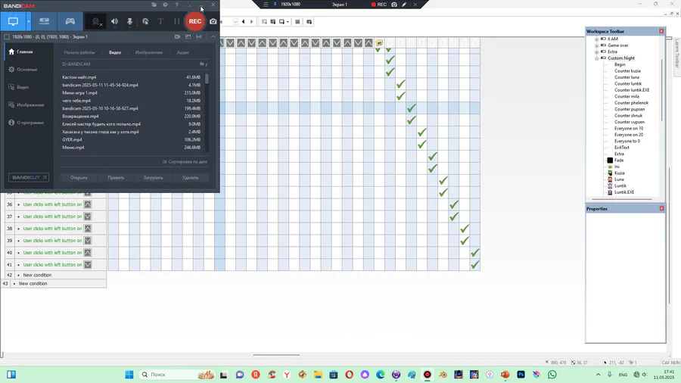Viewport: 681px width, 383px height.
Task: Switch to Изображения file list tab
Action: pos(148,52)
